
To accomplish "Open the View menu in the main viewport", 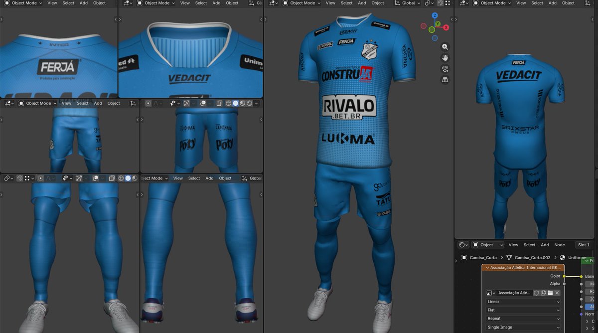I will (x=330, y=3).
